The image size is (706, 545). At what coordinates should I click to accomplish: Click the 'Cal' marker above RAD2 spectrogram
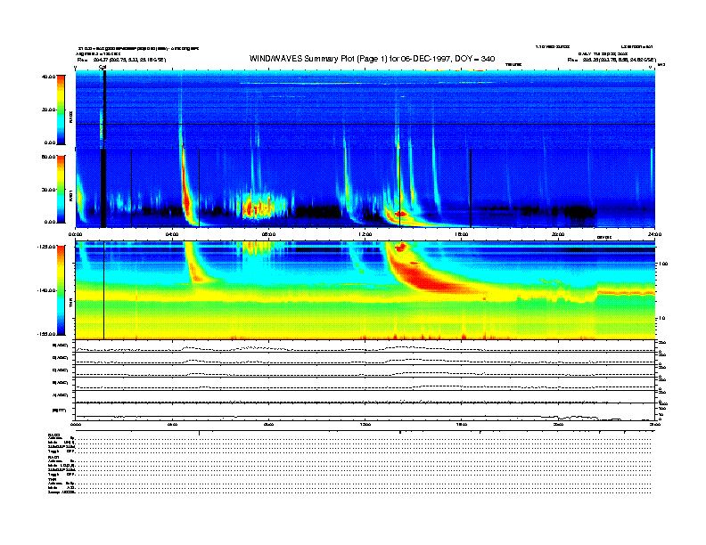103,67
